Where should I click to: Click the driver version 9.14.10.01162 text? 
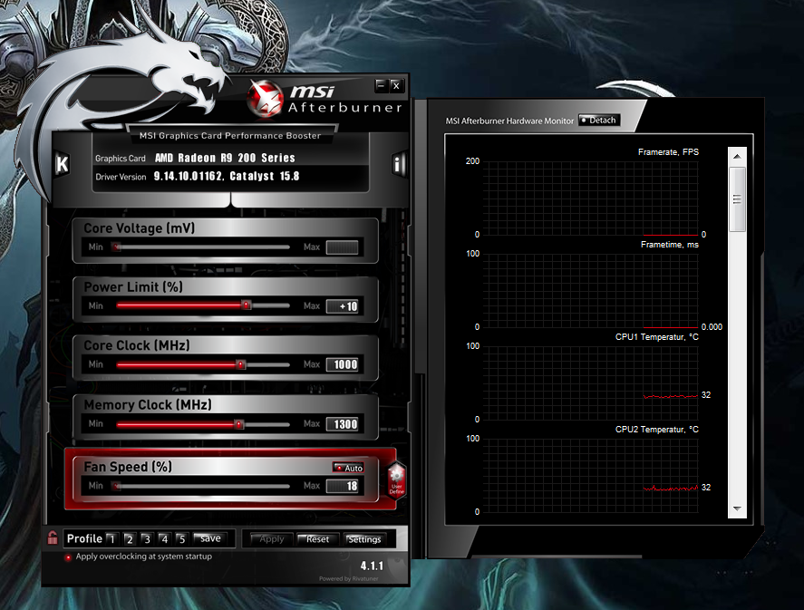coord(189,177)
